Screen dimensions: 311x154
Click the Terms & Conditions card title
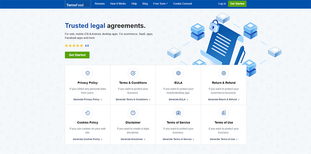coord(133,83)
